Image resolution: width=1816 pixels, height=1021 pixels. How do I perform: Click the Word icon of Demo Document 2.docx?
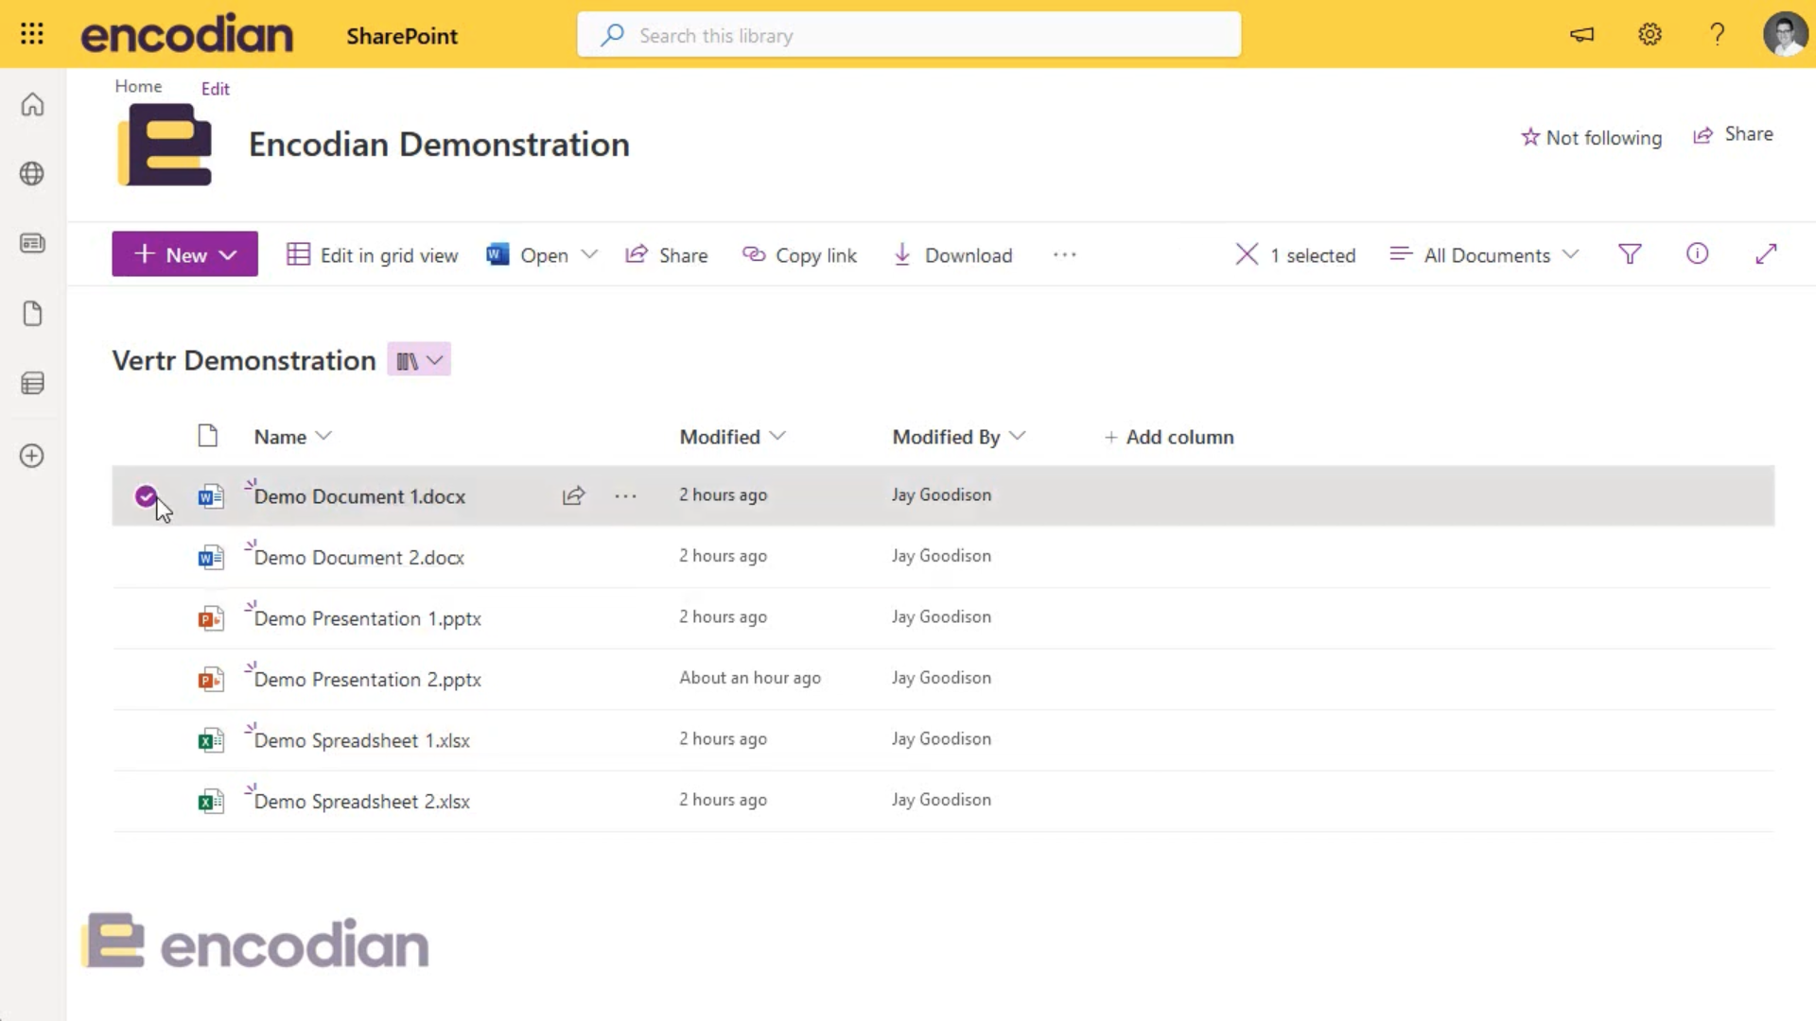click(x=211, y=557)
